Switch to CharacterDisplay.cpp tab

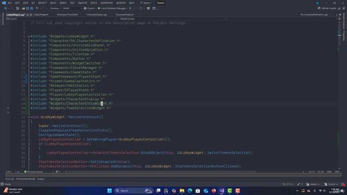point(97,15)
